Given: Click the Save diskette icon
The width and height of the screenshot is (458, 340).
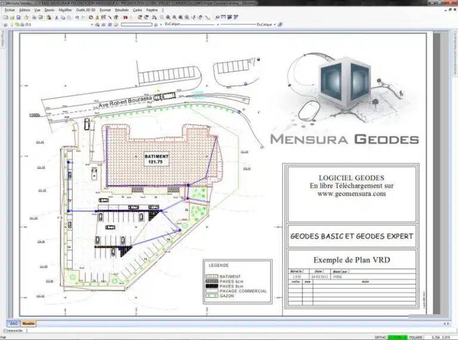Looking at the screenshot, I should click(x=18, y=18).
